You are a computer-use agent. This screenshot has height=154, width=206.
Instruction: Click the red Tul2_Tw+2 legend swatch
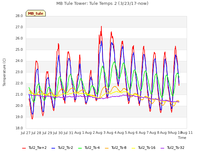[x=24, y=148]
